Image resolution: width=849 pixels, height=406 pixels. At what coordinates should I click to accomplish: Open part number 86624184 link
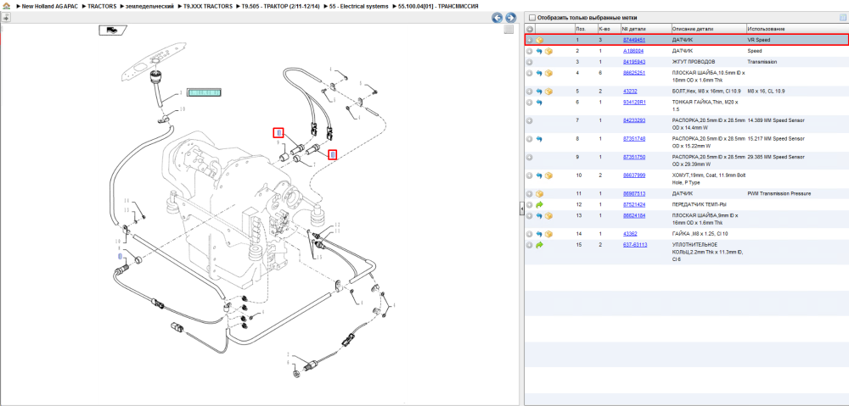[x=633, y=215]
